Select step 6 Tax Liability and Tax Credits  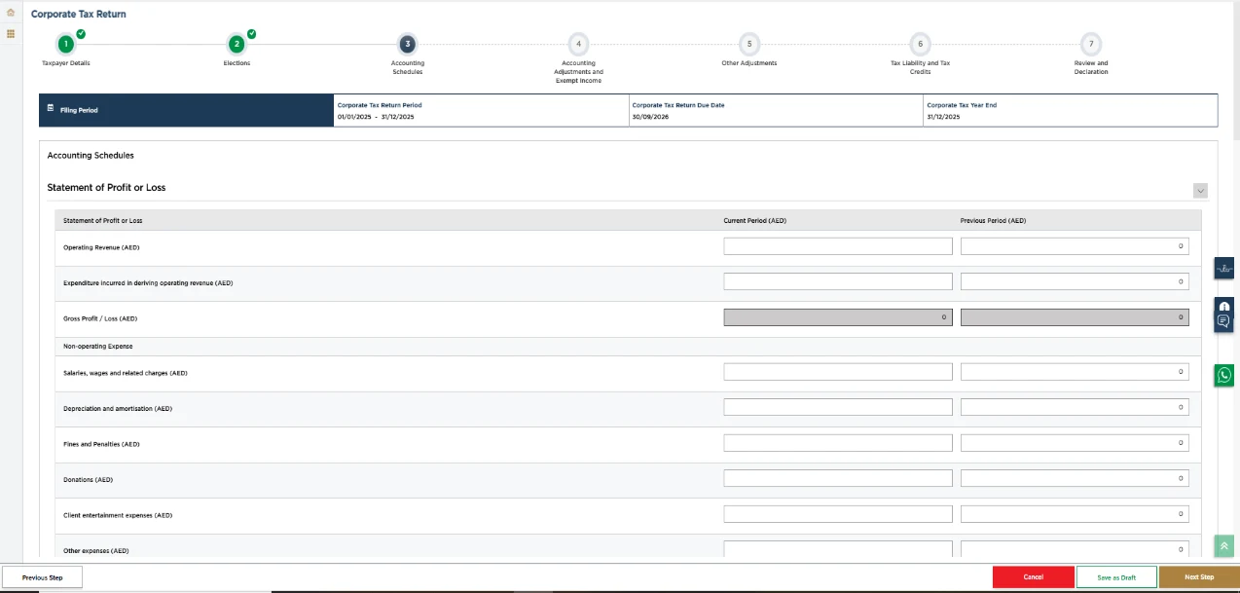coord(920,44)
